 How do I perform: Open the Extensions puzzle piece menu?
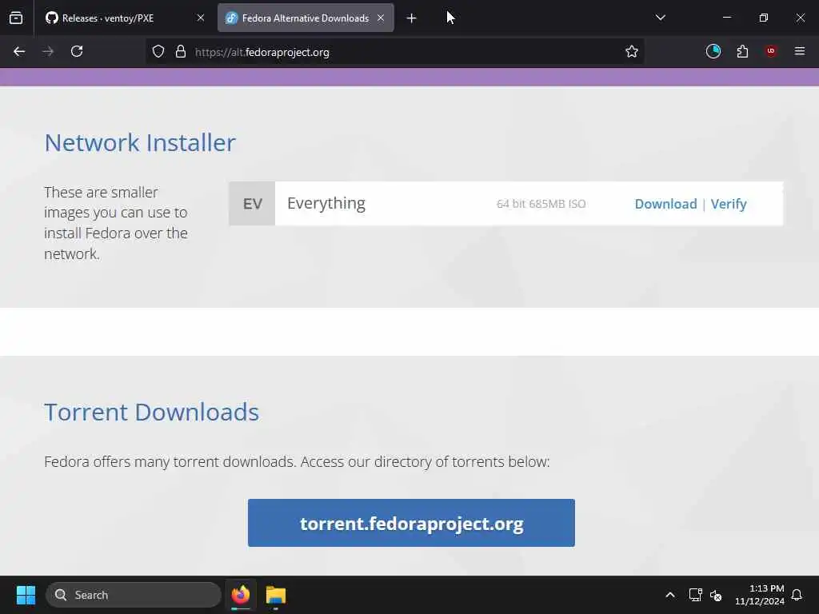pos(742,51)
